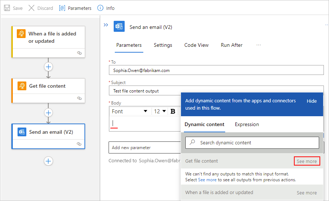Switch to the Settings tab

(x=163, y=45)
